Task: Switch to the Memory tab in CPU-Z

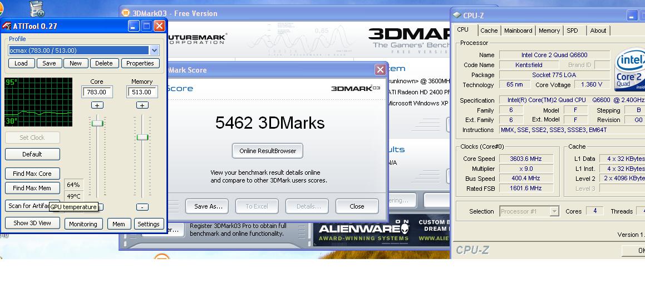Action: [549, 31]
